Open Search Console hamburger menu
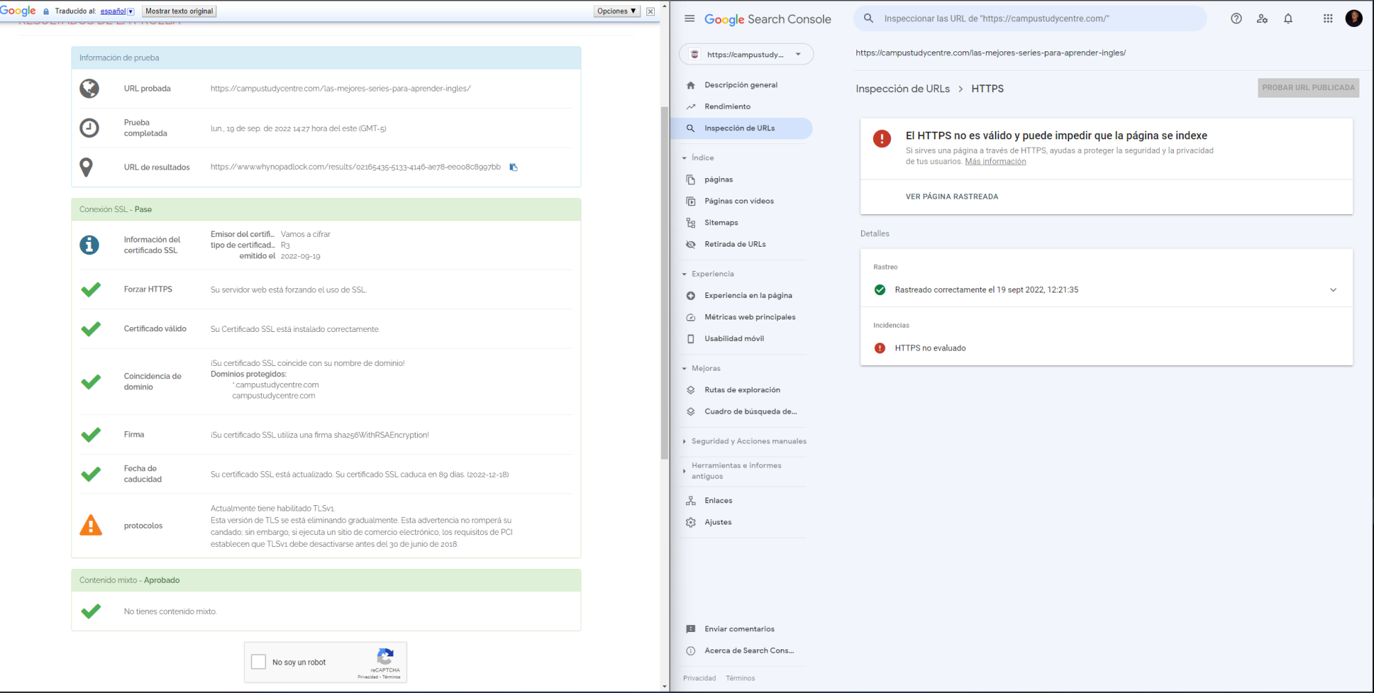The image size is (1374, 693). (x=689, y=19)
